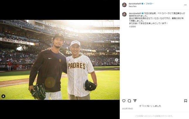Click the フォロー follow link

(x=149, y=4)
